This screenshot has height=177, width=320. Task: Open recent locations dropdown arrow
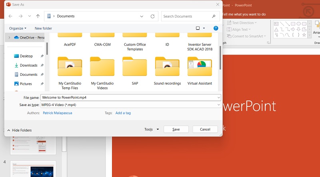pos(29,16)
